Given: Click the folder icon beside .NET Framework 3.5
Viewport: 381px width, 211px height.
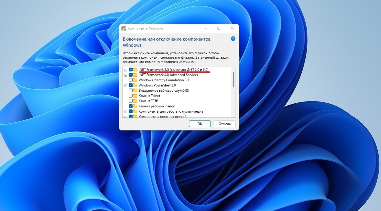Looking at the screenshot, I should [135, 69].
